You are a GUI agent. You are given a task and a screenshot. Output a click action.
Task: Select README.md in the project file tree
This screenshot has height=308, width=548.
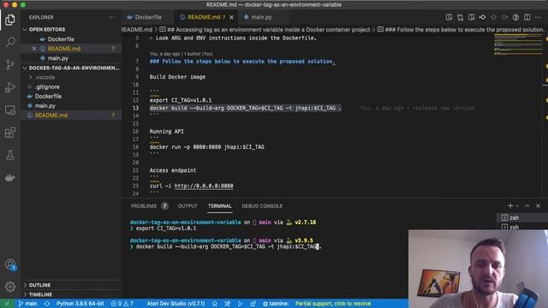51,115
